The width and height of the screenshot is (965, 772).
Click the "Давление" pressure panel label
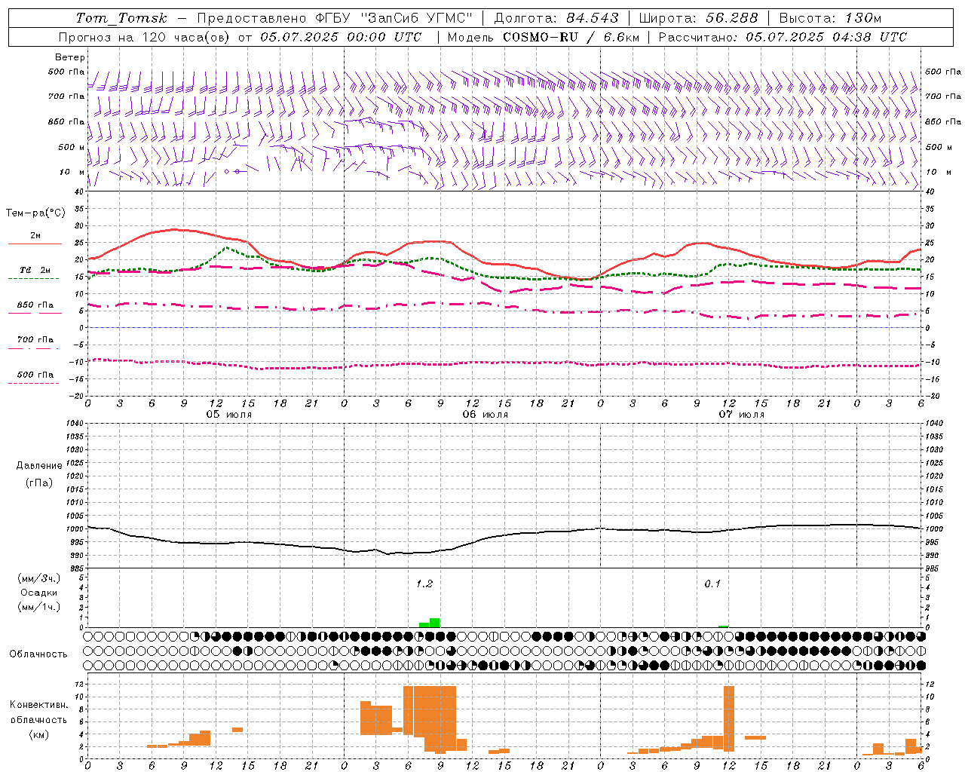[x=39, y=466]
